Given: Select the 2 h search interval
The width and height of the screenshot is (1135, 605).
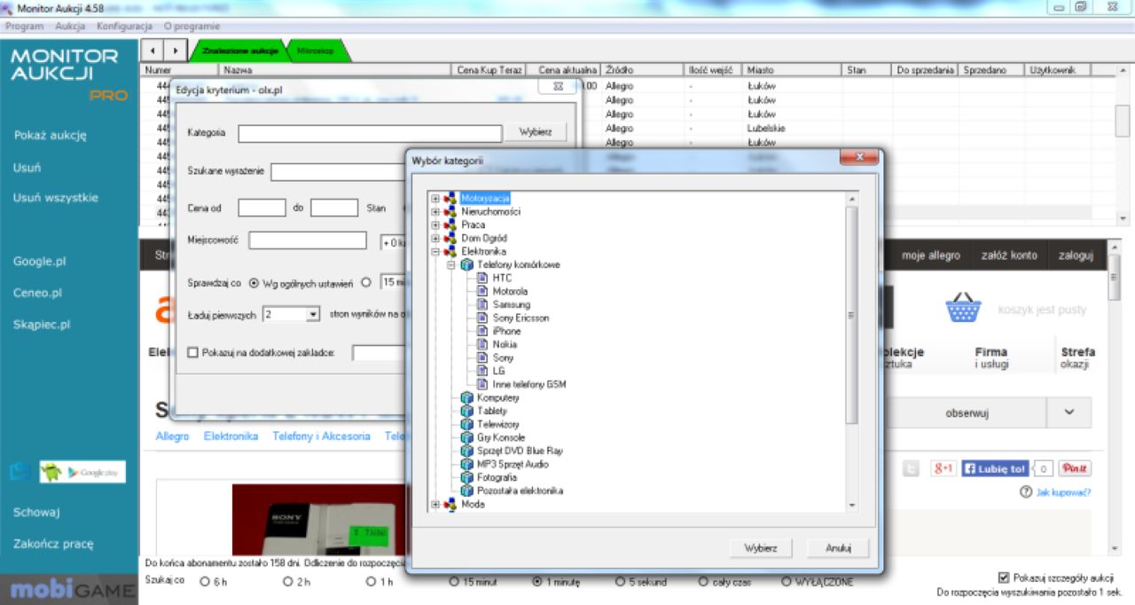Looking at the screenshot, I should tap(287, 582).
